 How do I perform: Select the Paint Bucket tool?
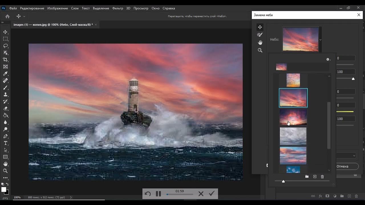coord(5,115)
